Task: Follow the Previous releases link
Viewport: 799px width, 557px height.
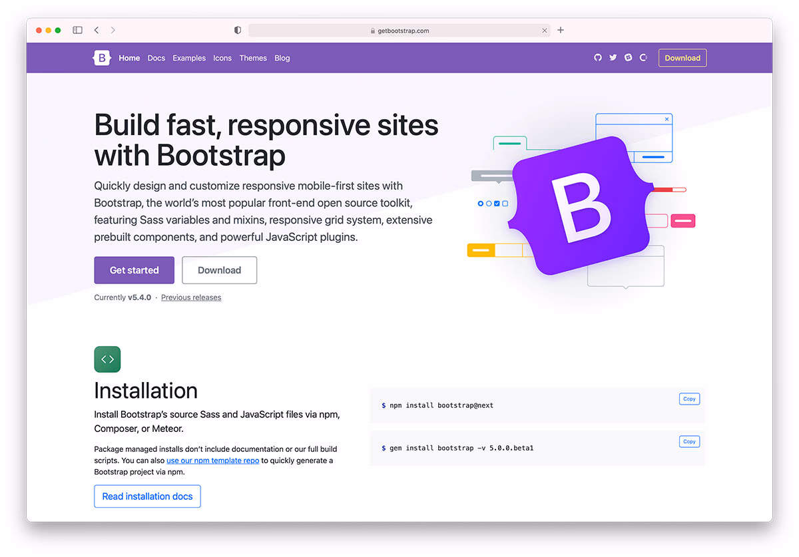Action: point(191,297)
